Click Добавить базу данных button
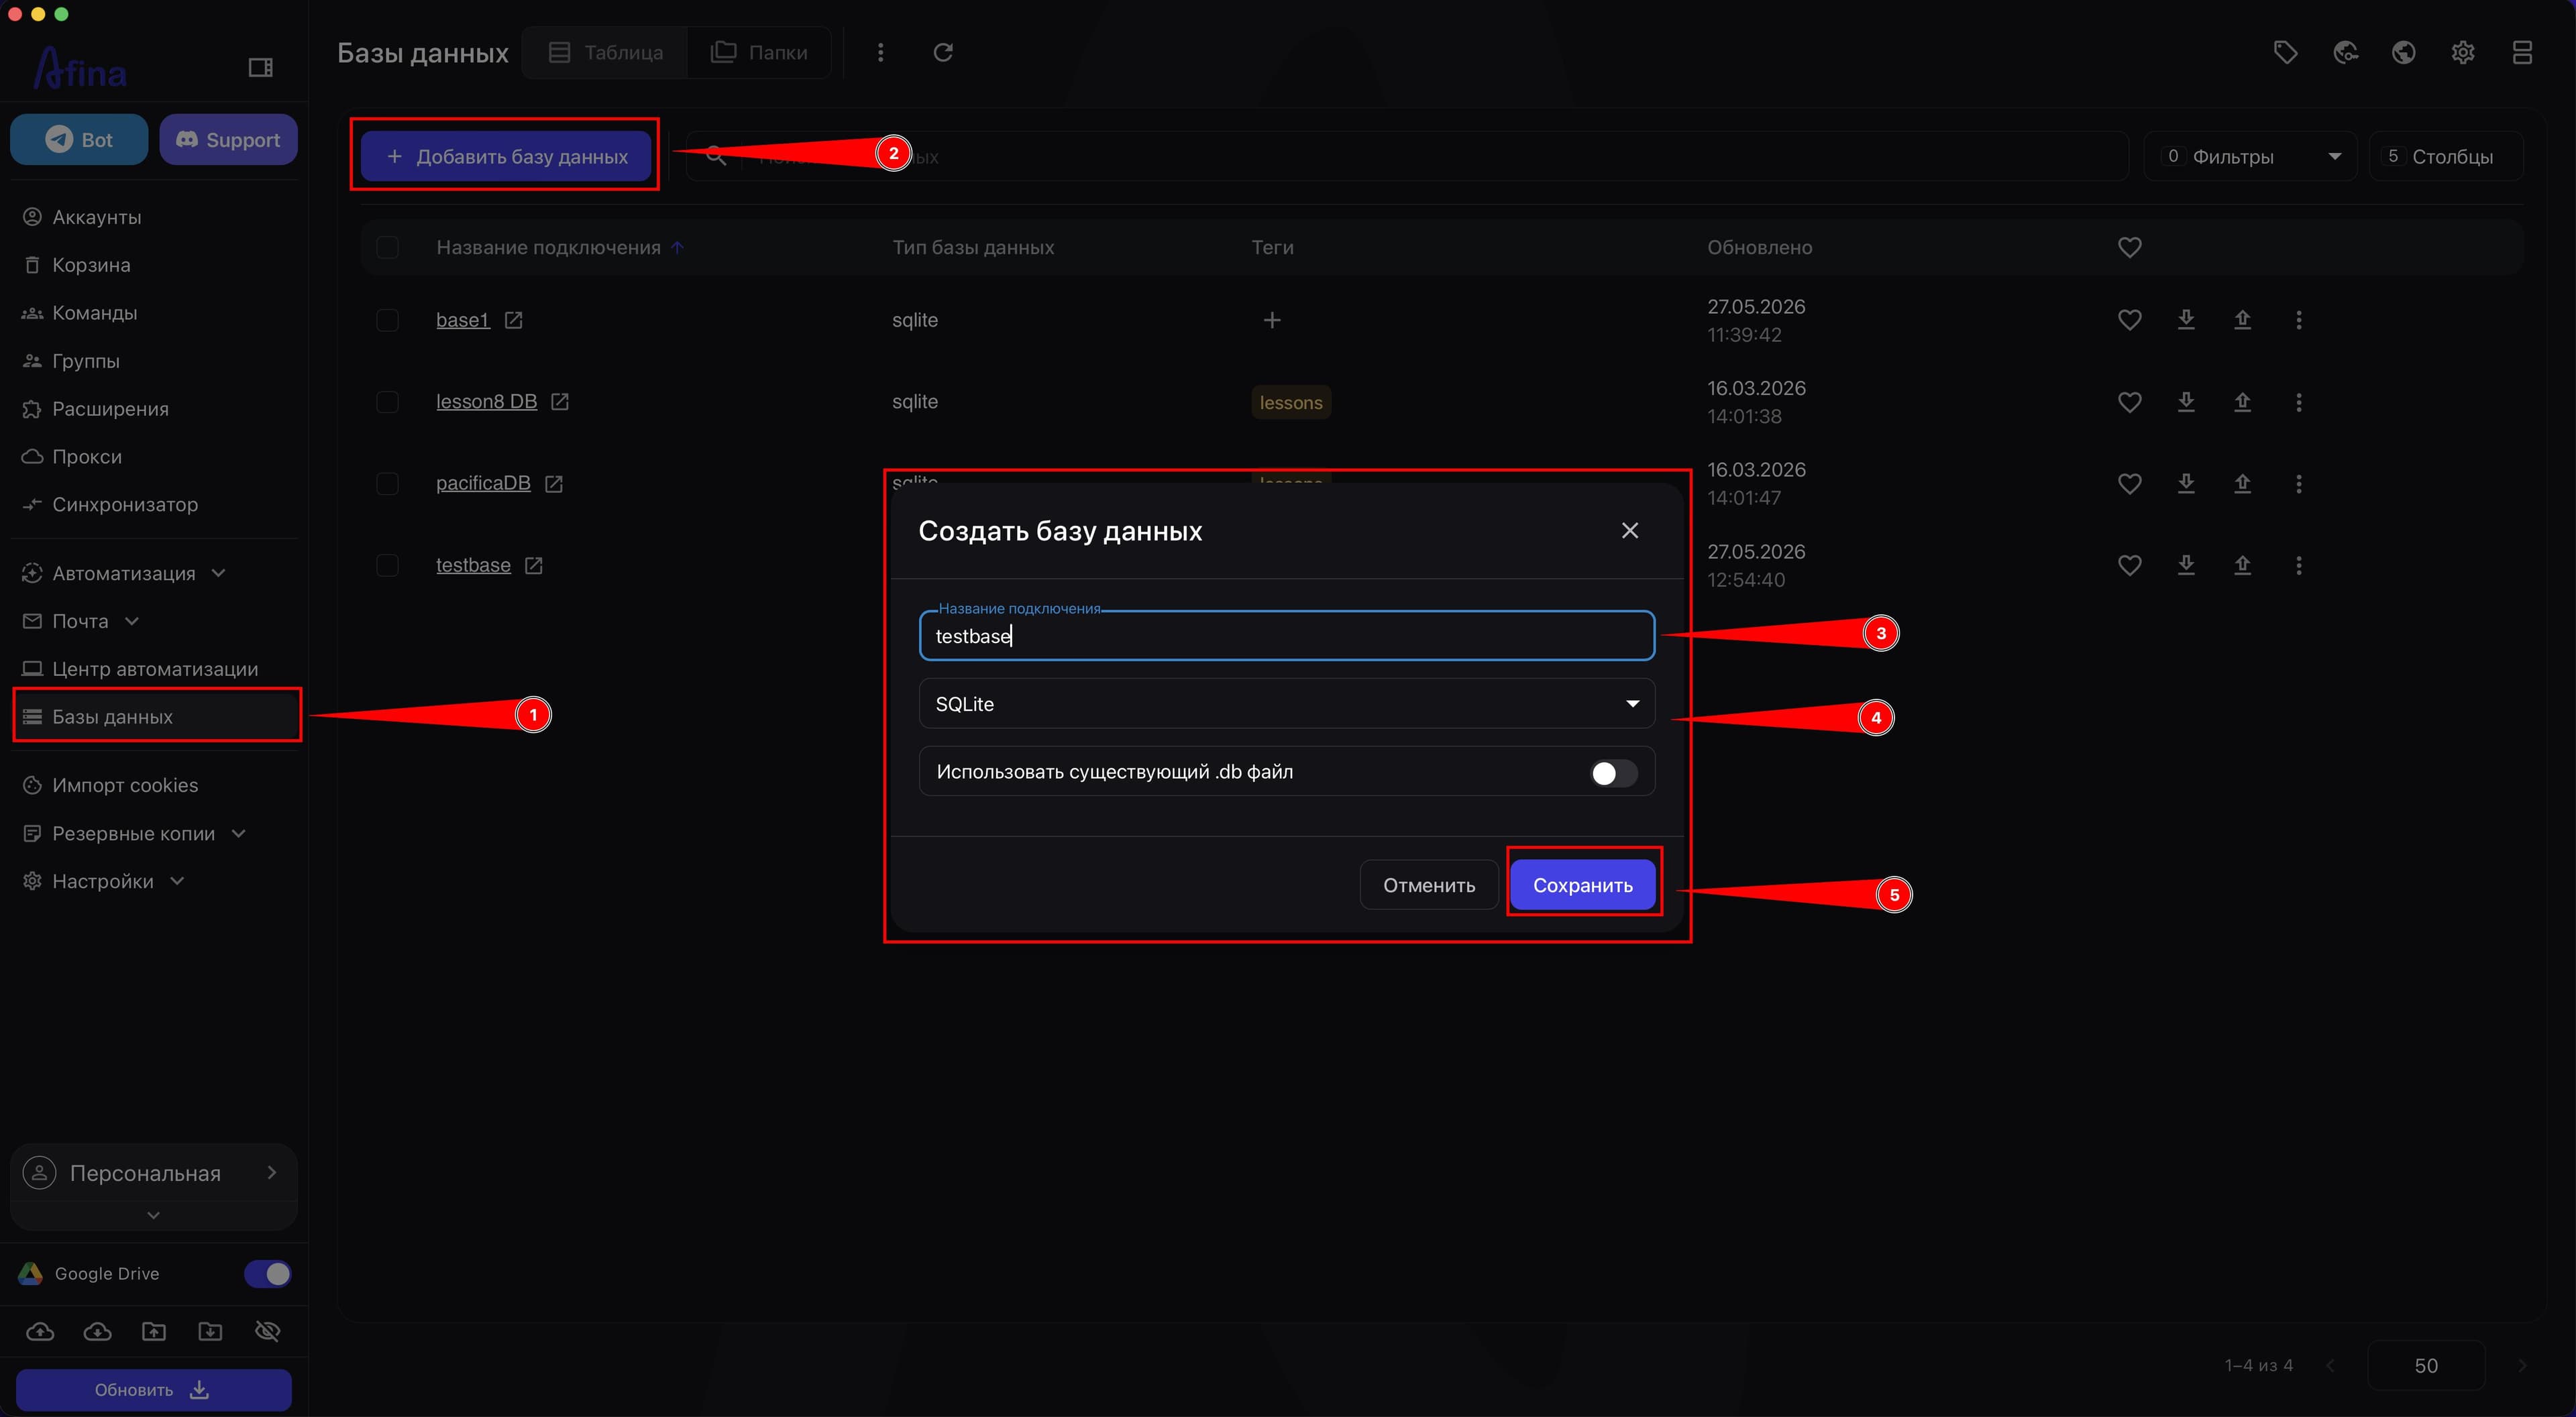Viewport: 2576px width, 1417px height. [x=506, y=157]
